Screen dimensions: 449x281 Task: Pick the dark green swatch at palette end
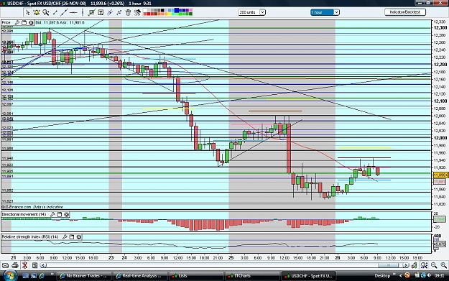[190, 14]
